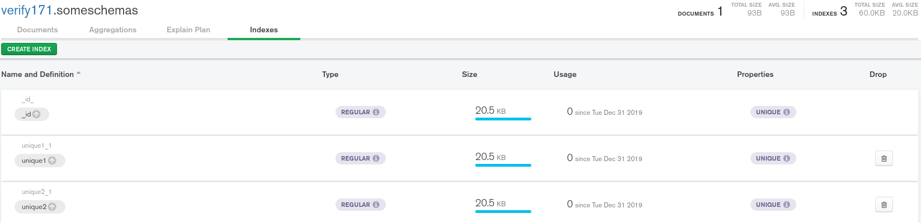Viewport: 921px width, 223px height.
Task: Sort indexes by Size column
Action: tap(469, 74)
